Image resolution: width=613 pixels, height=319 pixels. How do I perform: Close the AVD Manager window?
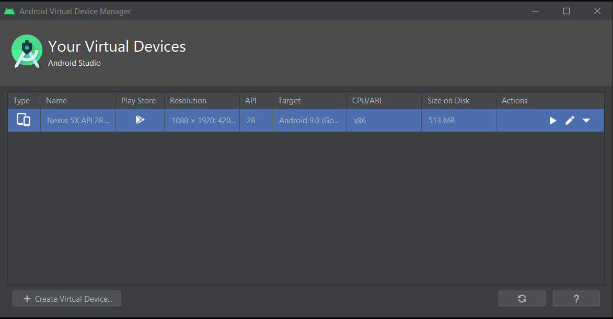pyautogui.click(x=597, y=11)
